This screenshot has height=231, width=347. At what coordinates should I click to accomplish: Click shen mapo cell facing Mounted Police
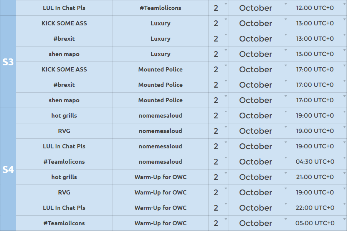click(x=64, y=100)
